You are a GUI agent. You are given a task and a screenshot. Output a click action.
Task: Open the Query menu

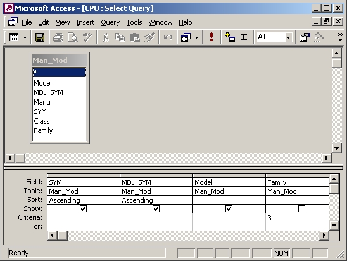tap(110, 22)
